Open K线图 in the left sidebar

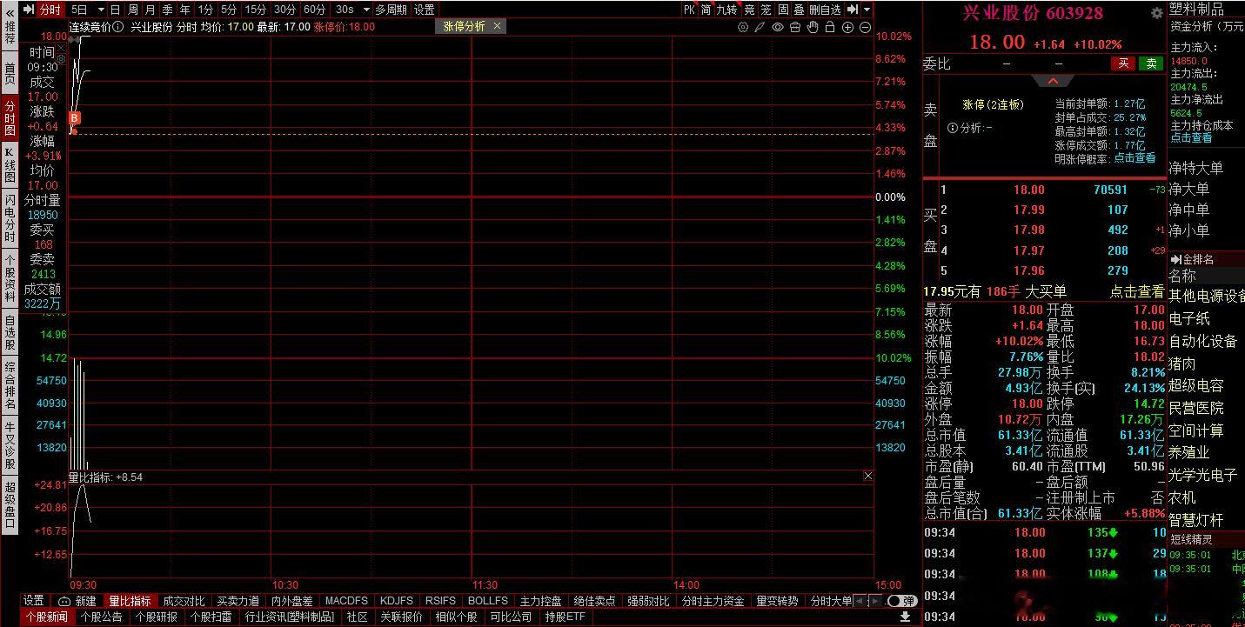click(10, 164)
